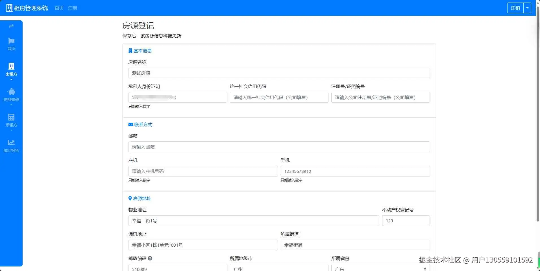Open 注册 in top navigation
This screenshot has width=540, height=271.
coord(73,8)
